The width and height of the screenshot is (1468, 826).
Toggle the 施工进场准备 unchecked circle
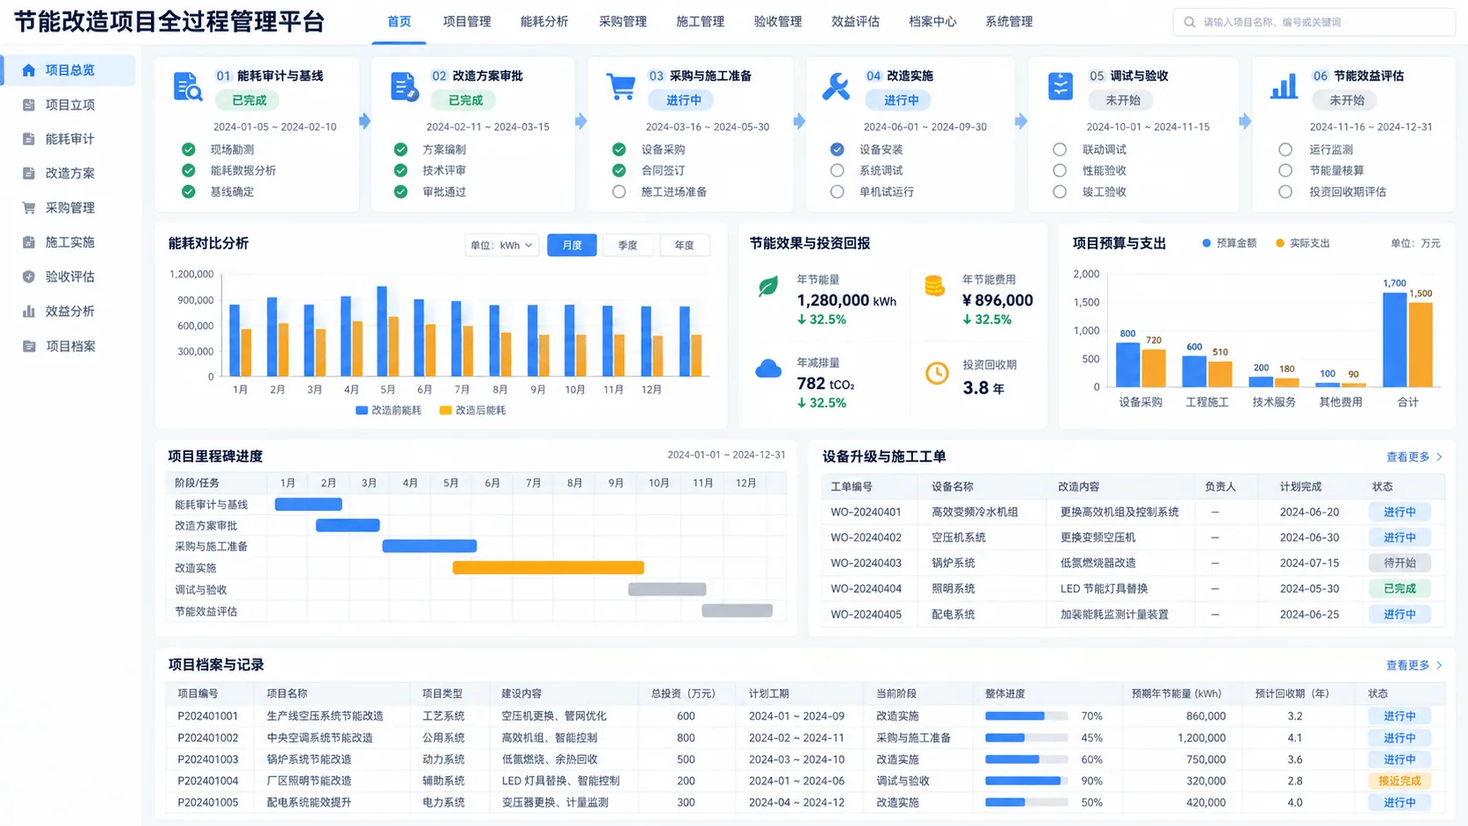[x=619, y=191]
